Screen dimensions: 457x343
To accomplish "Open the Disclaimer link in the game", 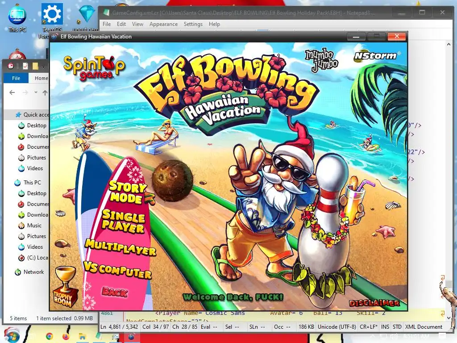I will pos(374,303).
